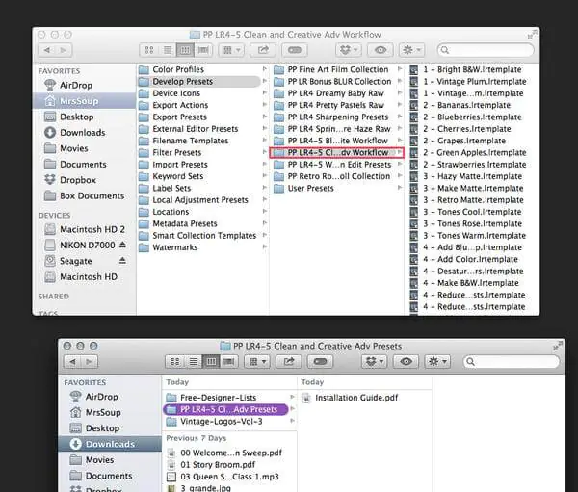This screenshot has width=578, height=492.
Task: Click Quick Look eye icon in top window
Action: pyautogui.click(x=381, y=50)
